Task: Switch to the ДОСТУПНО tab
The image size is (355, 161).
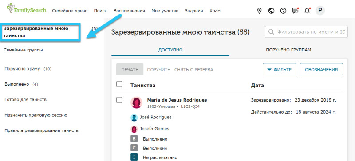Action: (x=170, y=50)
